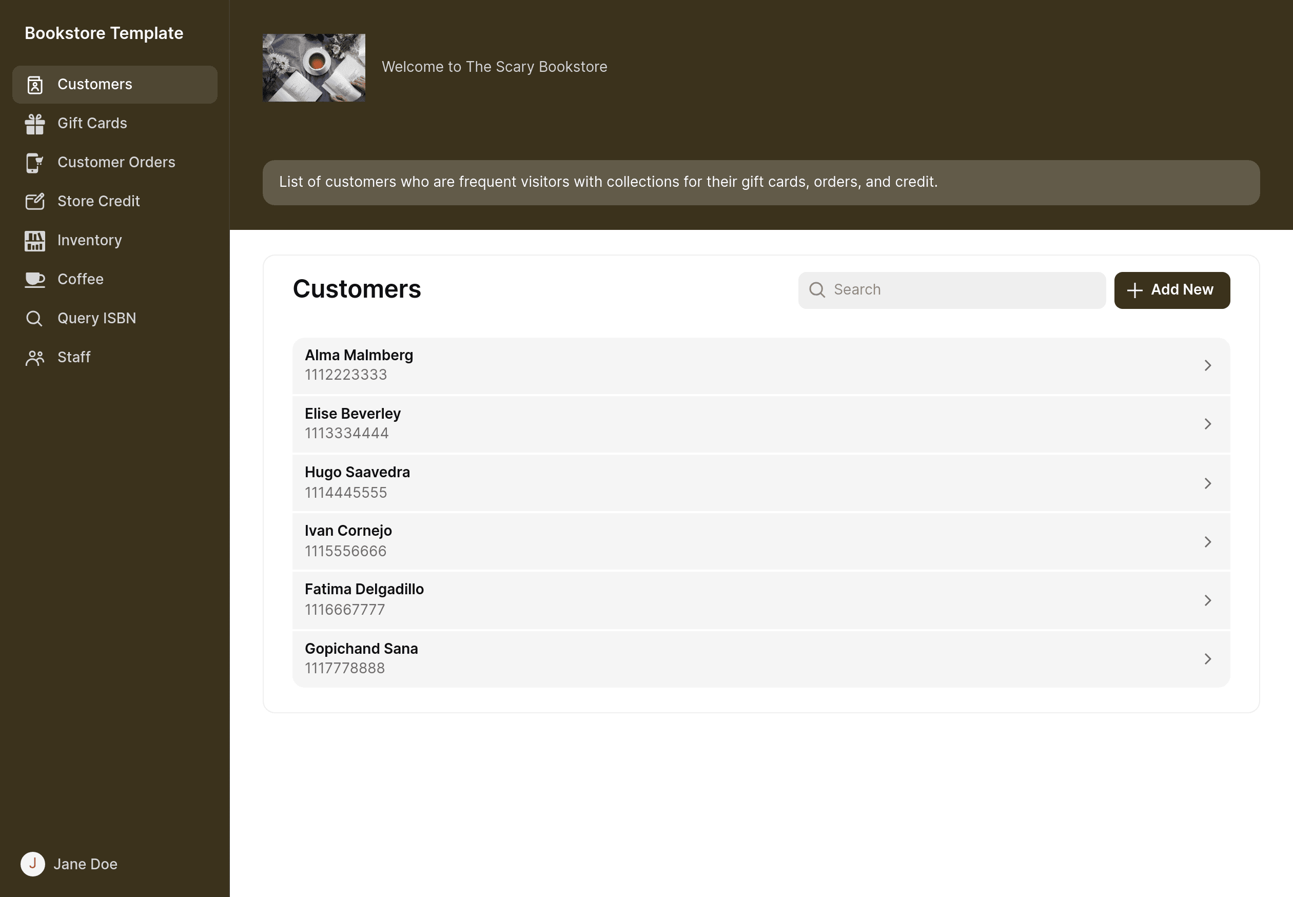Viewport: 1293px width, 897px height.
Task: Select the Store Credit icon
Action: (34, 201)
